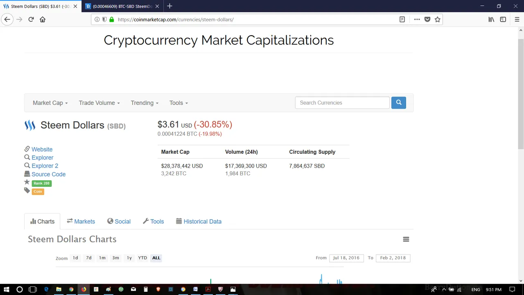524x295 pixels.
Task: Open a new browser tab
Action: (169, 6)
